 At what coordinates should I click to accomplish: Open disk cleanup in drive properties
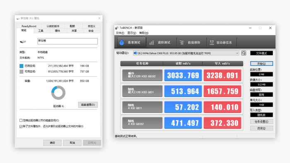tap(88, 105)
